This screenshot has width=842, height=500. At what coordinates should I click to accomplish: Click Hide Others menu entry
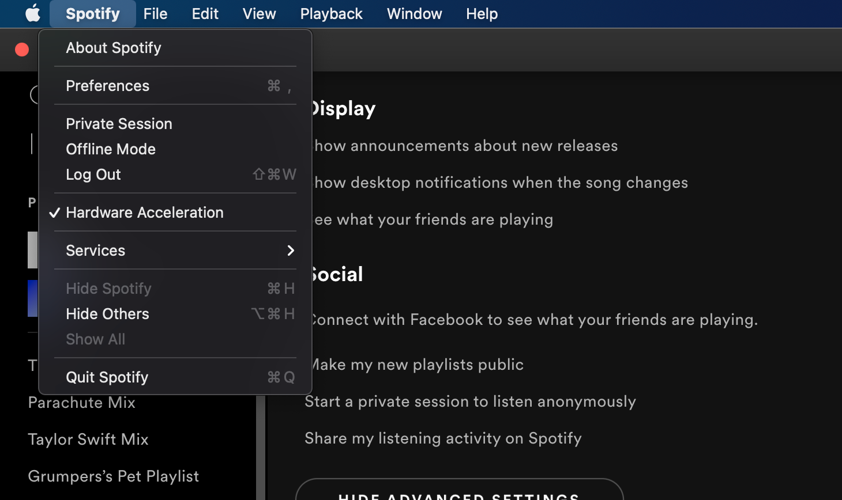[108, 314]
